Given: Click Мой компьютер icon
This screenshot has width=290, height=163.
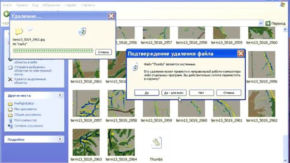Looking at the screenshot, I should 10,120.
